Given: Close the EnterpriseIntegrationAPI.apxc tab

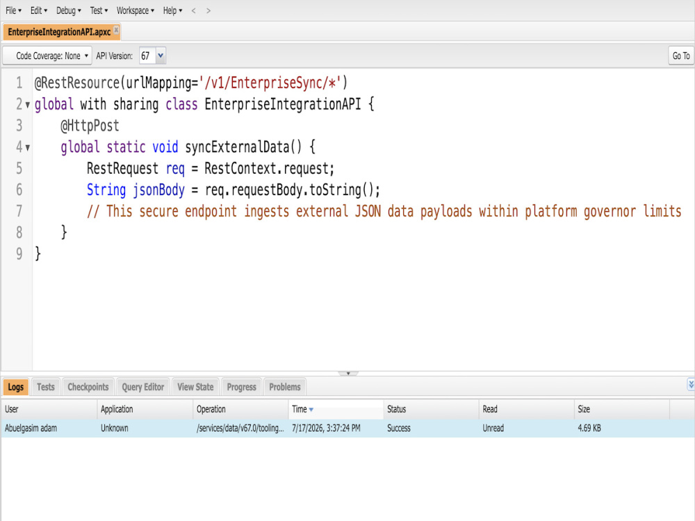Looking at the screenshot, I should [116, 30].
